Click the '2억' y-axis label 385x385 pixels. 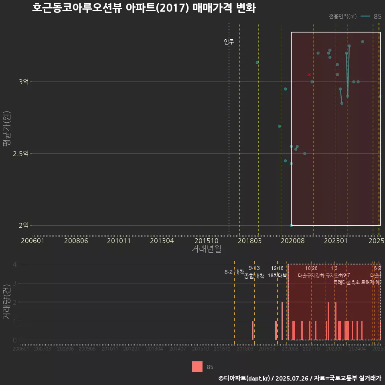coord(24,225)
